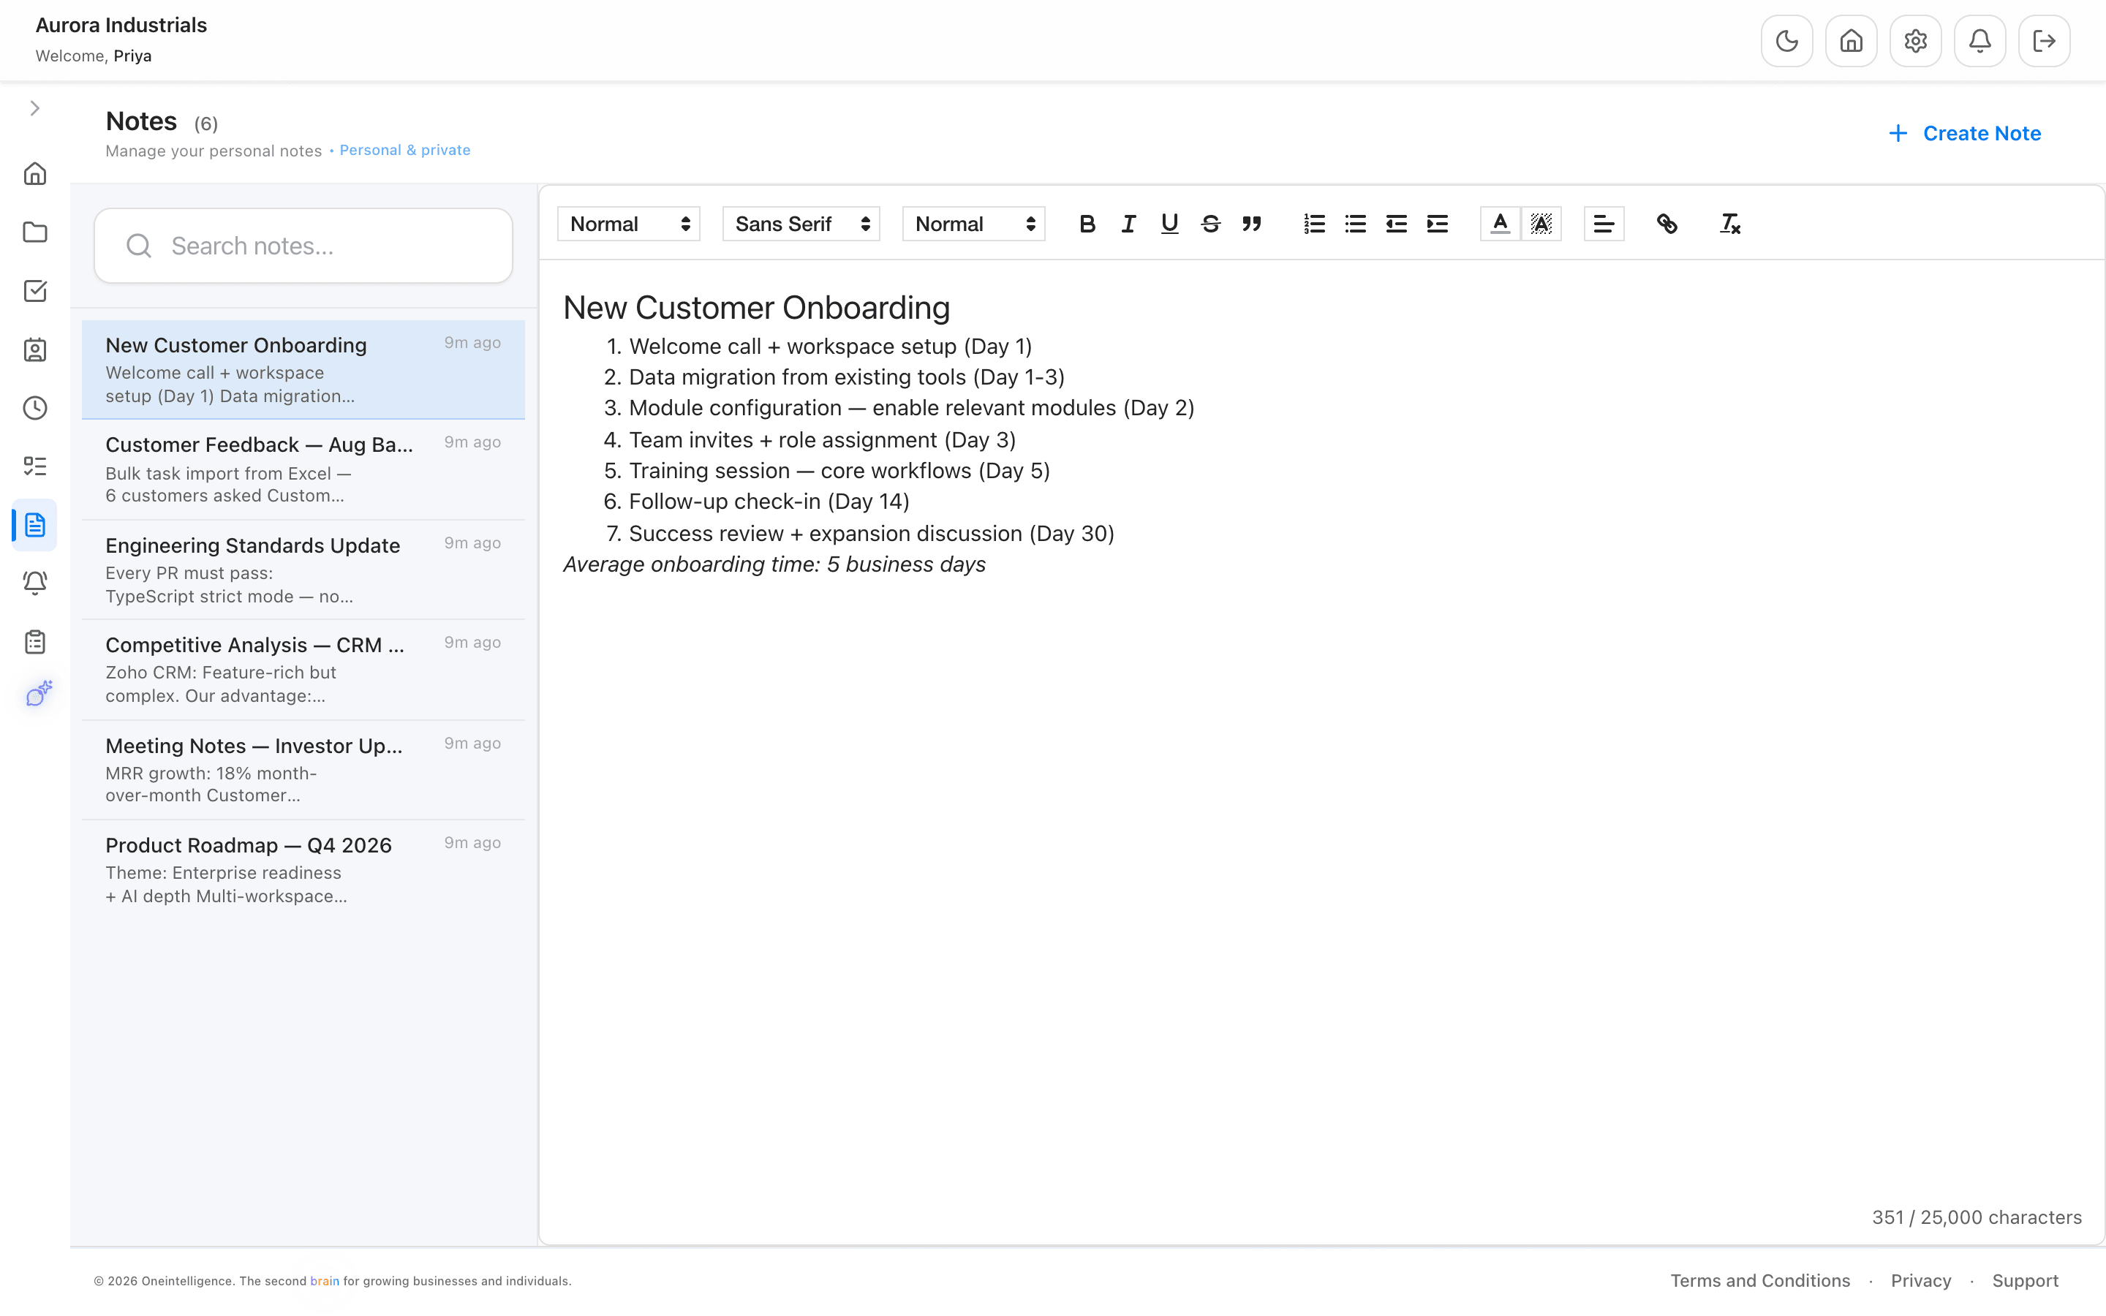Open notifications with the bell icon
The image size is (2106, 1316).
point(1979,41)
